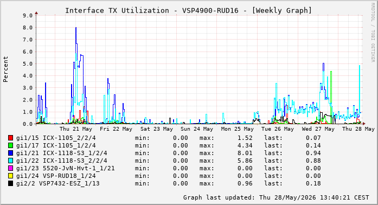Click the max value 4.34
Viewport: 378px width, 205px height.
tap(245, 145)
